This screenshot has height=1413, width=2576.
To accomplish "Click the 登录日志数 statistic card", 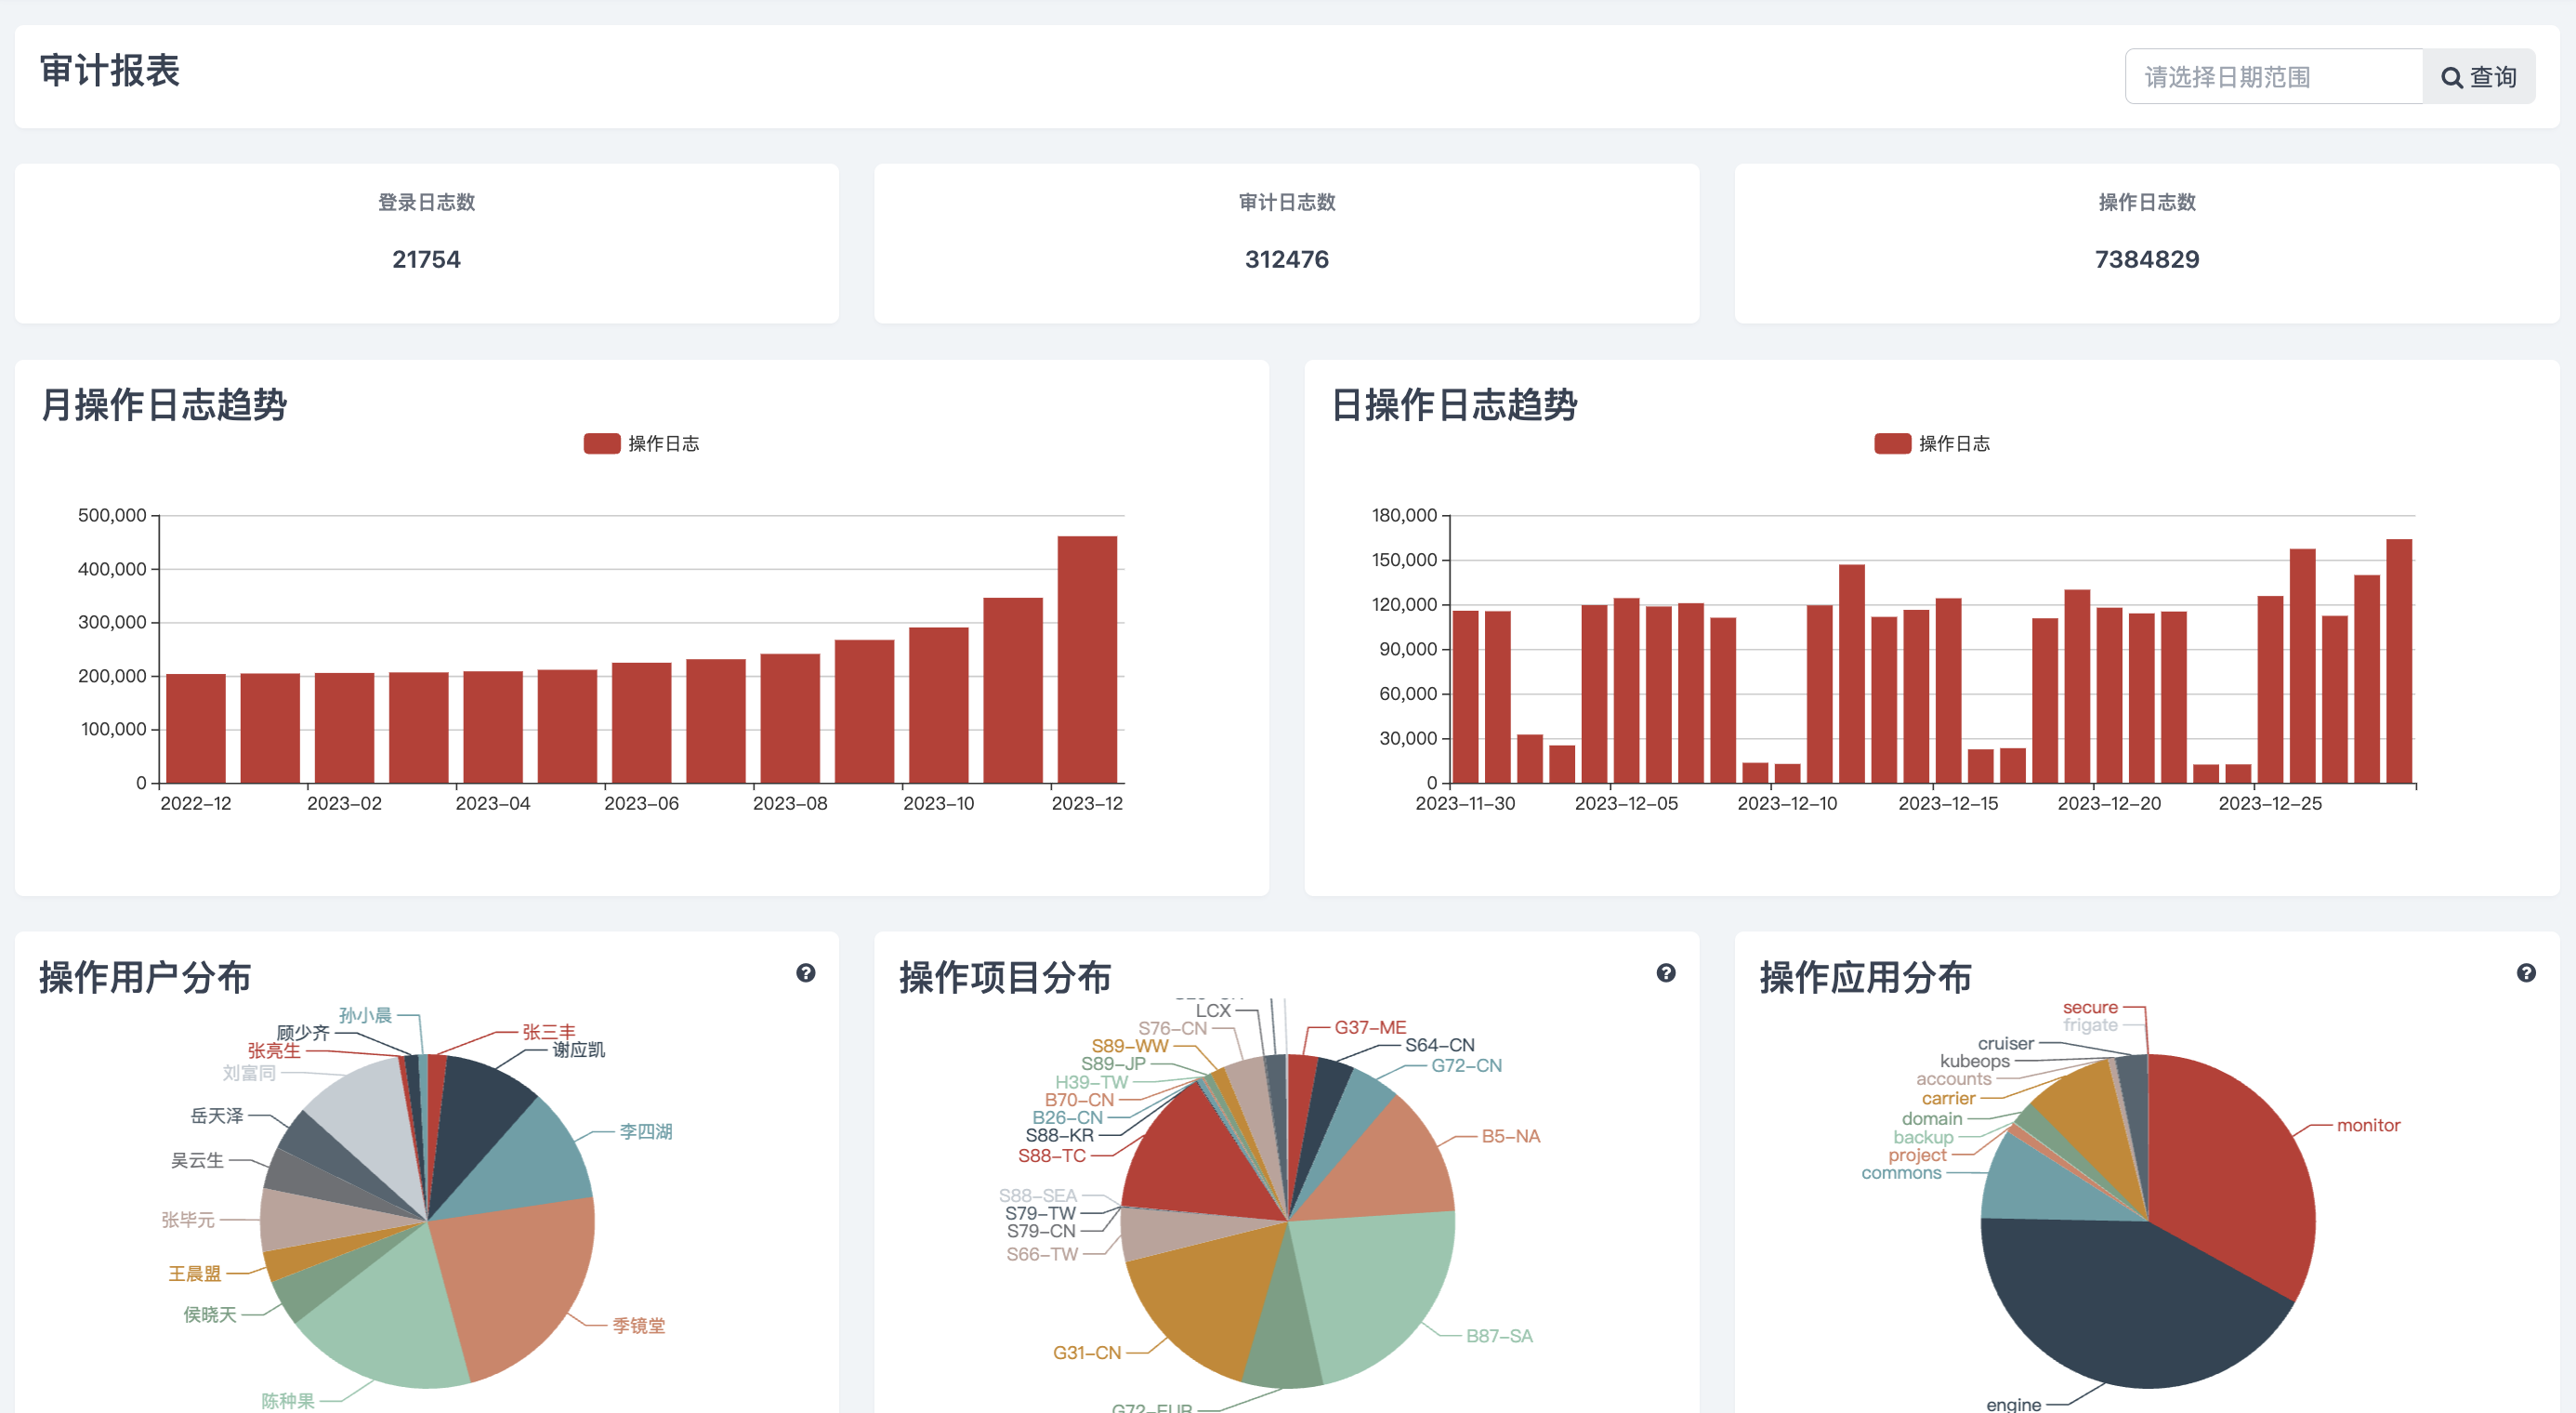I will coord(427,243).
